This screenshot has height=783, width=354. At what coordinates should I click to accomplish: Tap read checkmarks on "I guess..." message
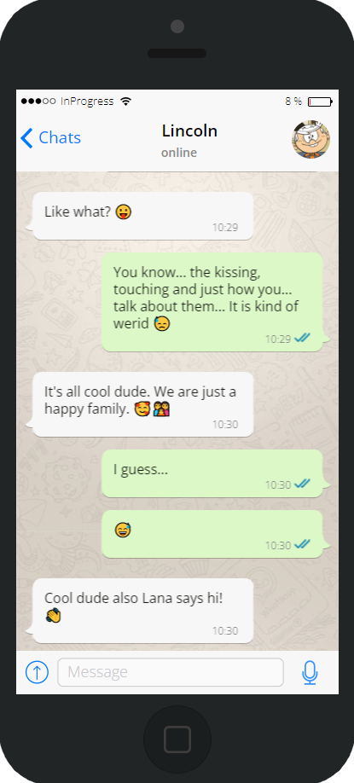[x=302, y=484]
